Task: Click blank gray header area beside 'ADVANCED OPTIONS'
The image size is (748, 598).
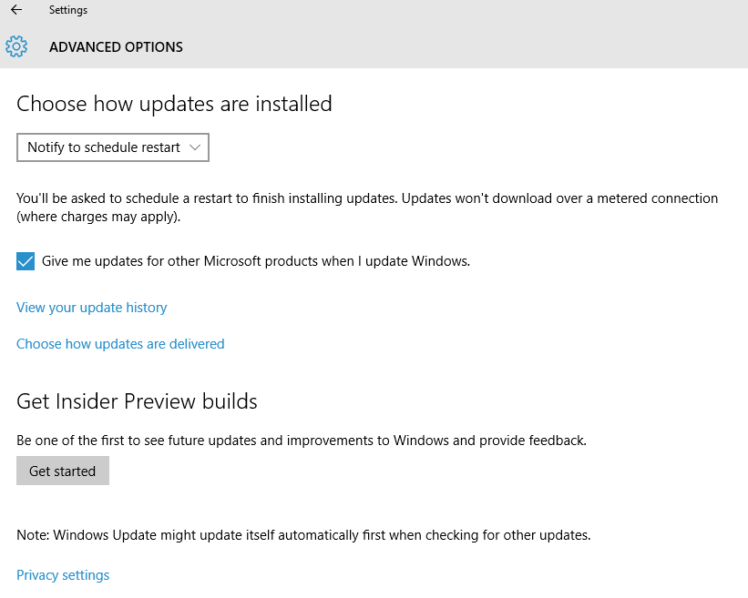Action: (456, 47)
